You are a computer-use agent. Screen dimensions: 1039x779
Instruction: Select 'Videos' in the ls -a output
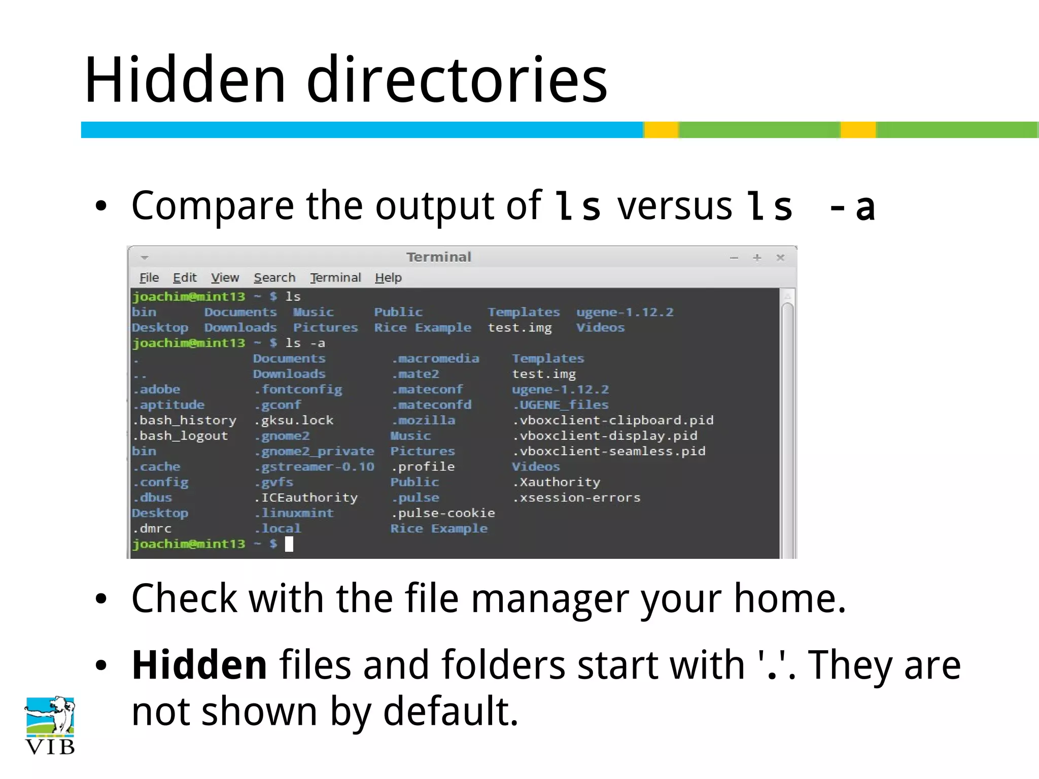[536, 467]
